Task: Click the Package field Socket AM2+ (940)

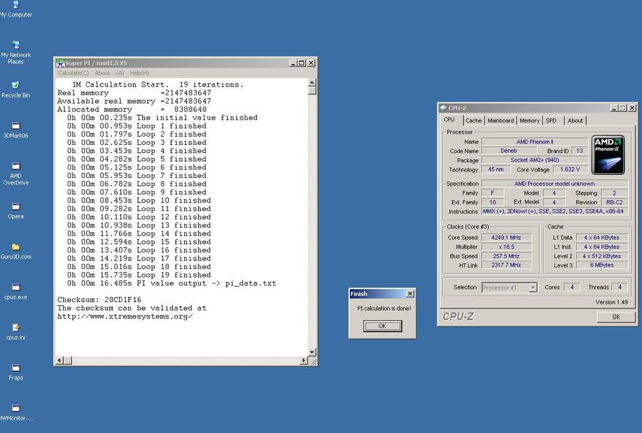Action: (535, 160)
